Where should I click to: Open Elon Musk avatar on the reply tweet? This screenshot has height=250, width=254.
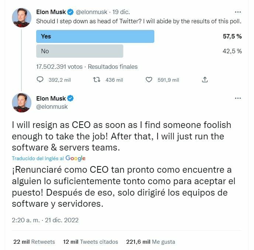pyautogui.click(x=22, y=102)
